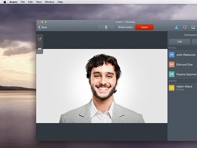Screen dimensions: 197x148
Task: Click Paulina Salomon's PS avatar
Action: [x=172, y=74]
